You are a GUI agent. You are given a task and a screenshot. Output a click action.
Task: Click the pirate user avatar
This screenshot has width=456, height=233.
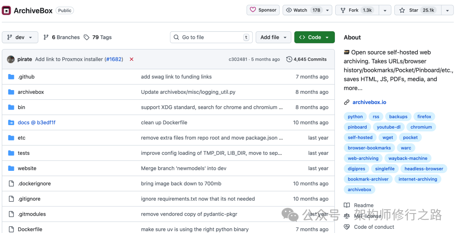click(x=11, y=59)
